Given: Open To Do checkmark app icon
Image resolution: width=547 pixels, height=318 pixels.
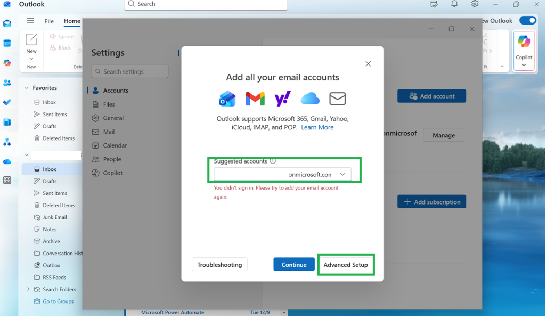Looking at the screenshot, I should click(x=7, y=102).
